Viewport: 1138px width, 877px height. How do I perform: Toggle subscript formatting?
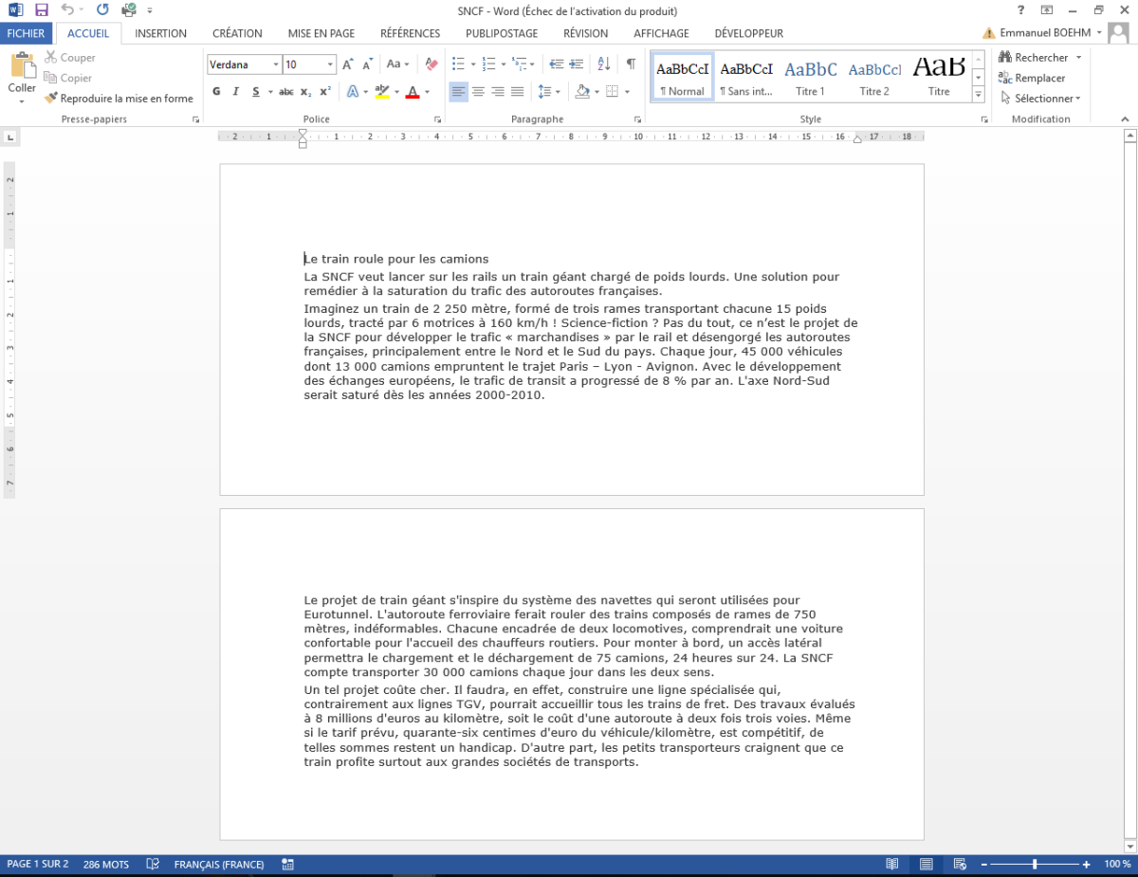click(x=305, y=92)
